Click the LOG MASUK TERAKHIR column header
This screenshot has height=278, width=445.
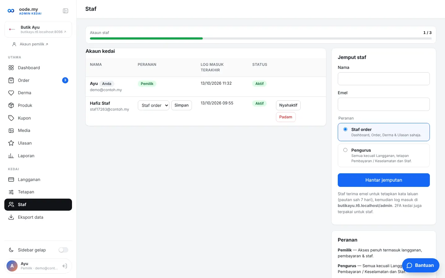click(212, 67)
